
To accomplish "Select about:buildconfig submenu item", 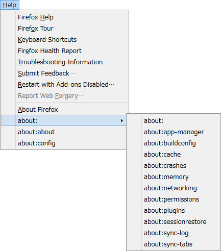I will (174, 143).
